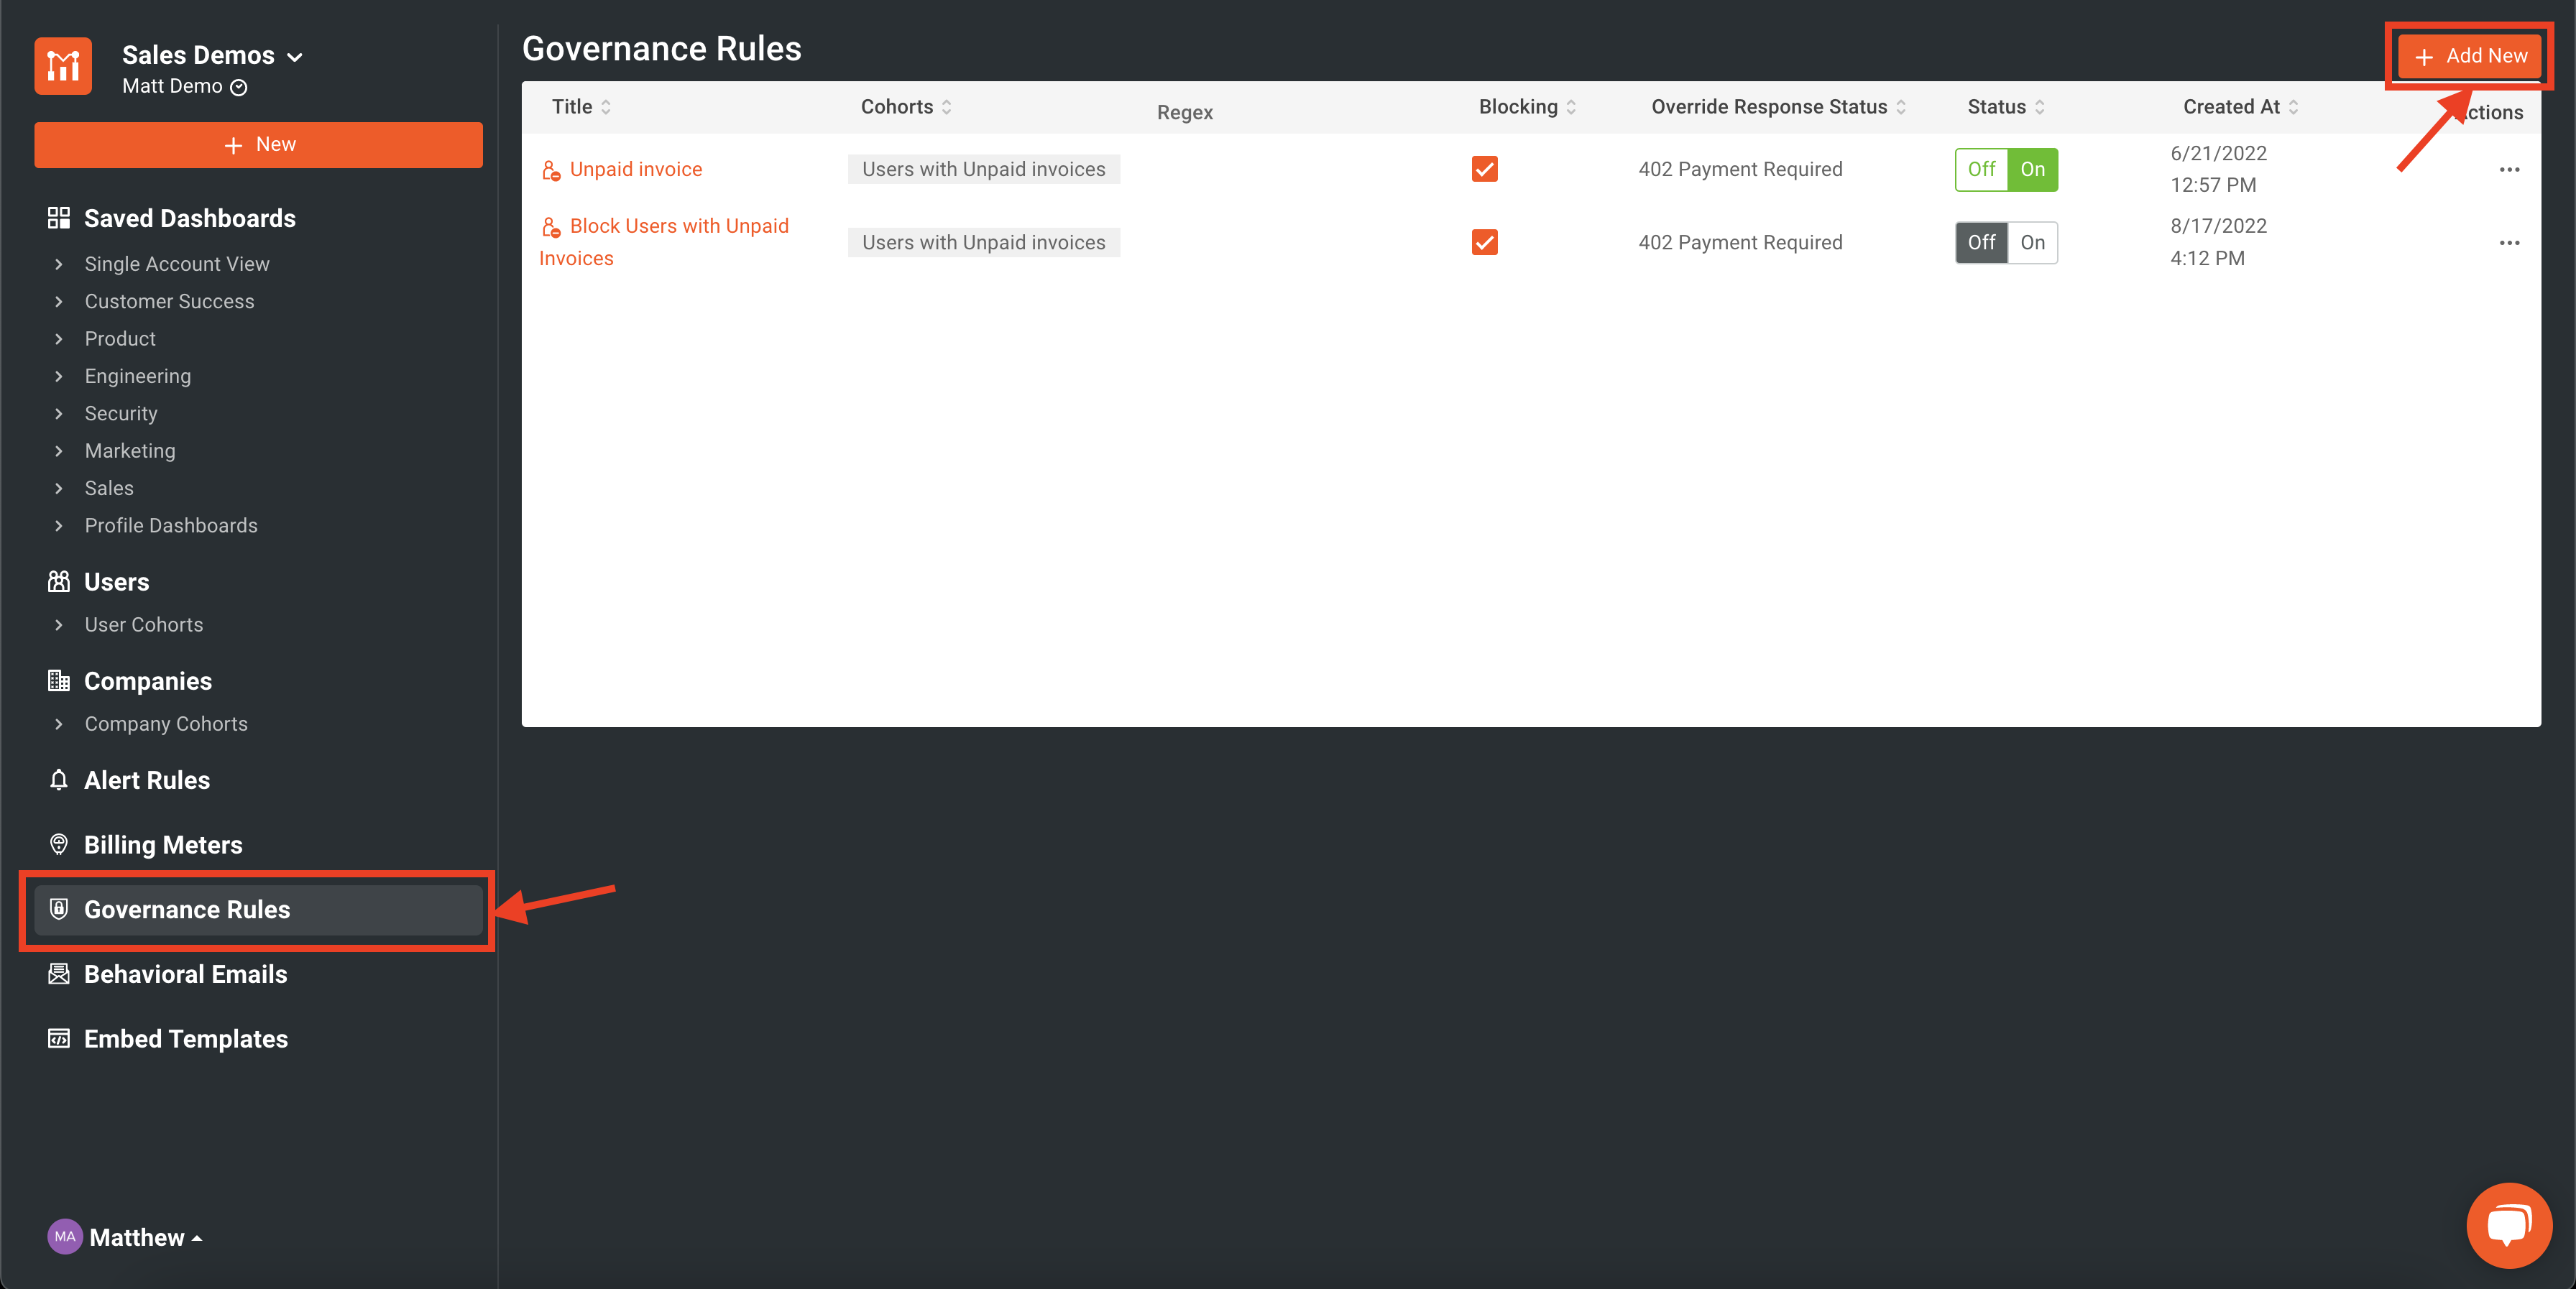Uncheck Blocking for Unpaid invoice rule
Viewport: 2576px width, 1289px height.
coord(1484,169)
